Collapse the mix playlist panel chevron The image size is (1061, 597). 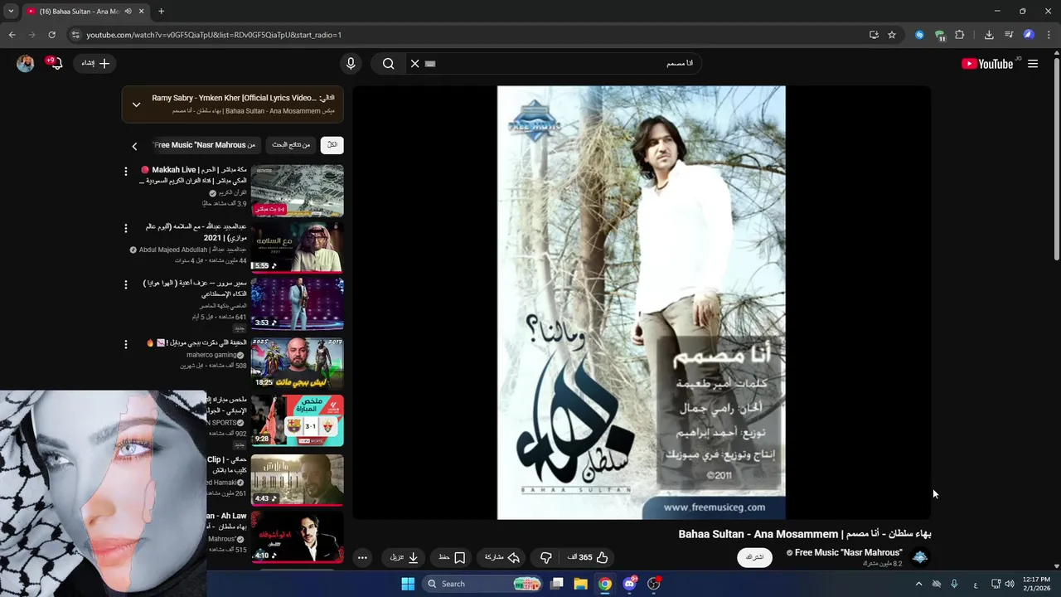[x=136, y=104]
